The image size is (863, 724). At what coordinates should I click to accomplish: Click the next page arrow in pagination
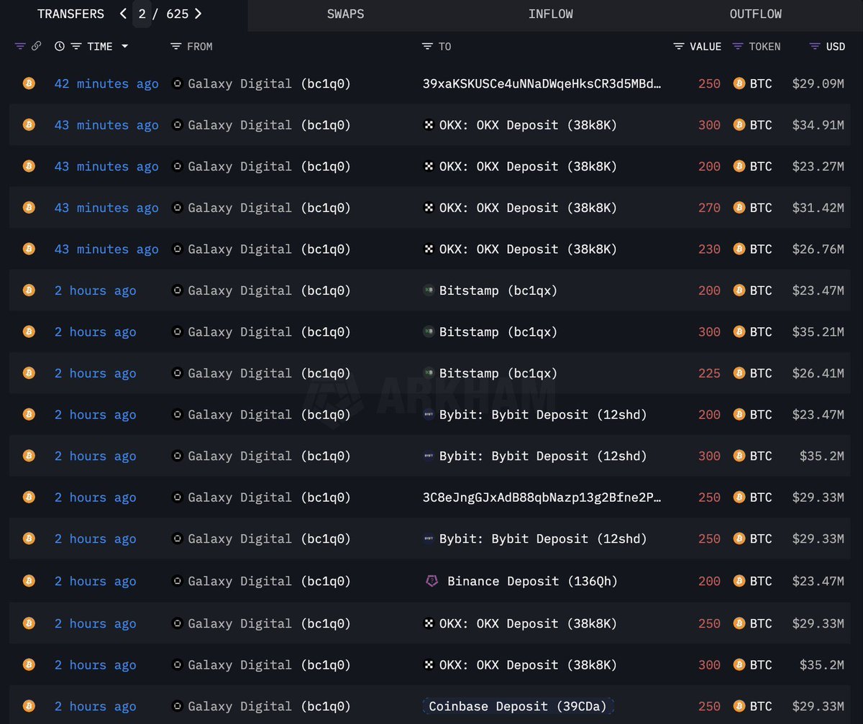198,13
